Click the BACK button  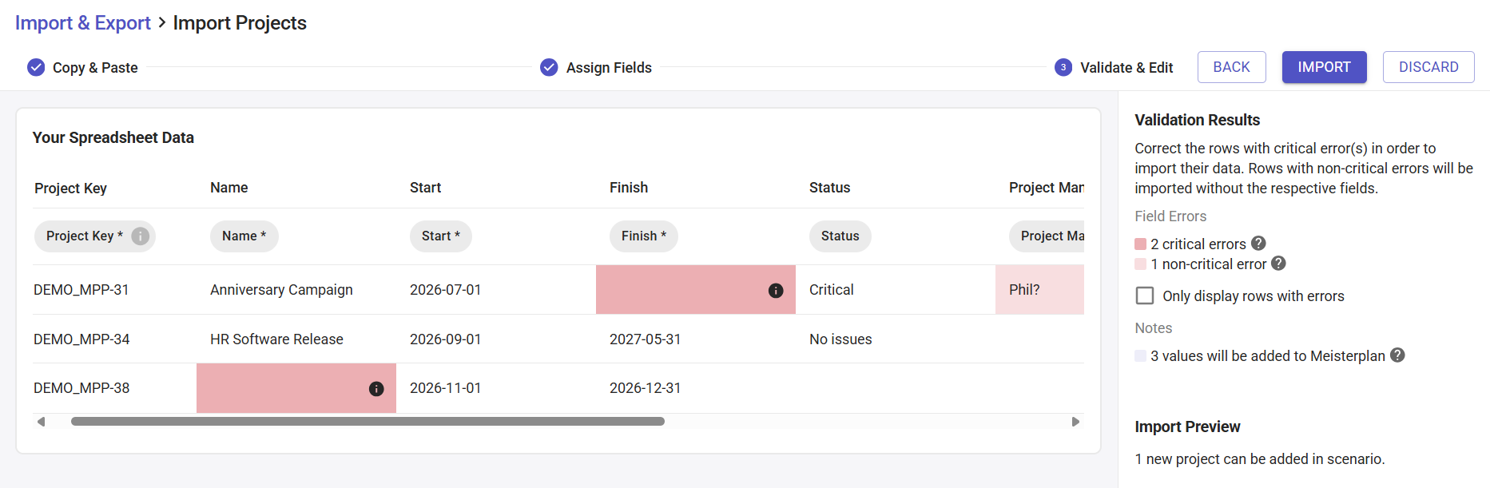pyautogui.click(x=1232, y=67)
